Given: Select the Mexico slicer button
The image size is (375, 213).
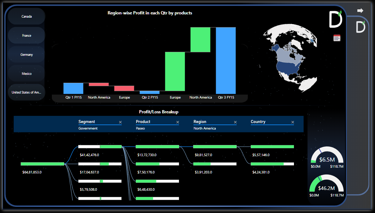Looking at the screenshot, I should point(27,74).
